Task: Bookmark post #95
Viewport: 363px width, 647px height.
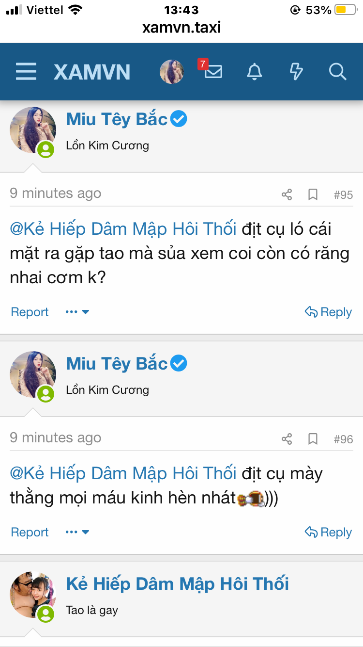Action: [x=313, y=195]
